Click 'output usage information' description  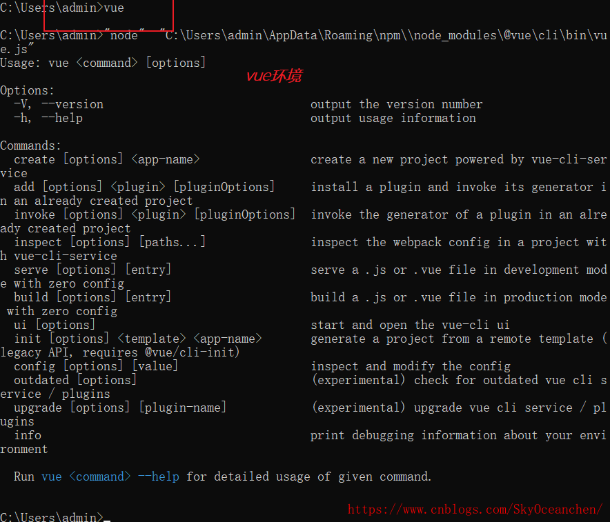click(x=393, y=118)
